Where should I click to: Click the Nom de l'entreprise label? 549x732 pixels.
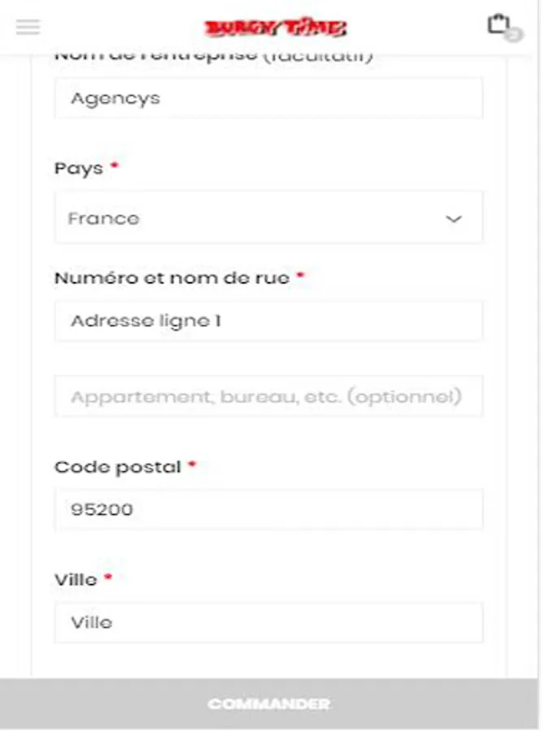(x=213, y=56)
